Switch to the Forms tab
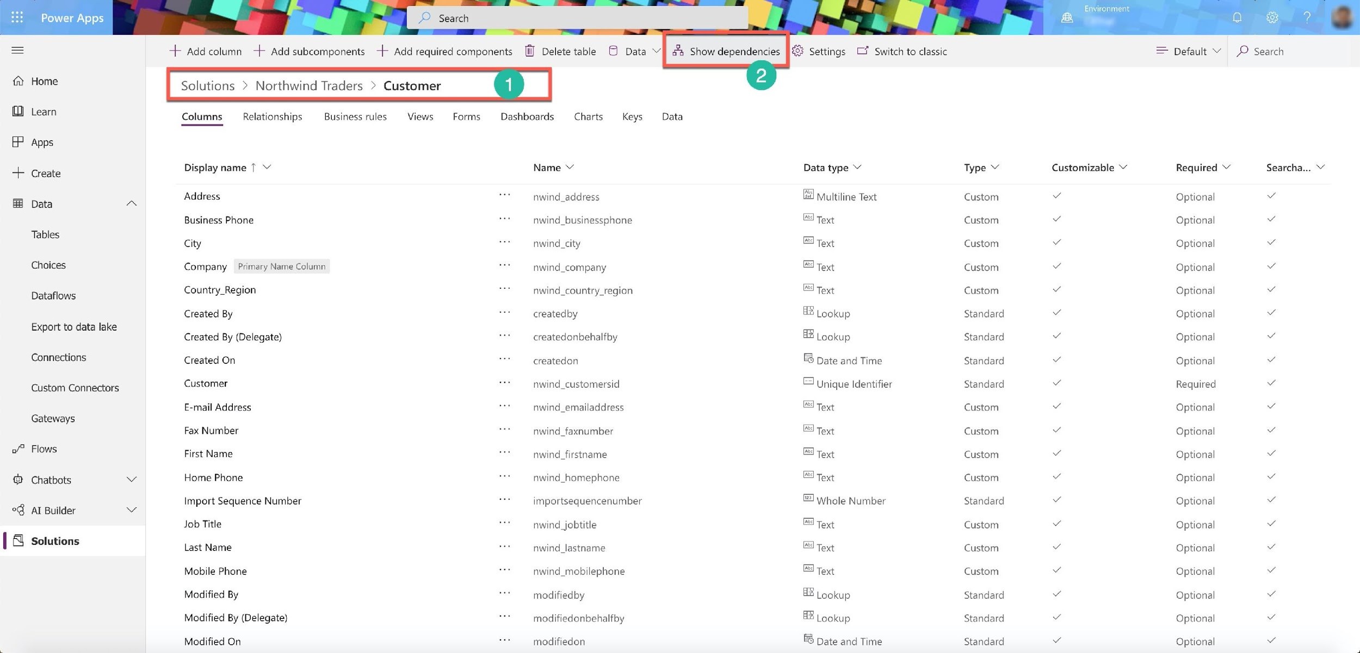The width and height of the screenshot is (1360, 653). pyautogui.click(x=466, y=116)
